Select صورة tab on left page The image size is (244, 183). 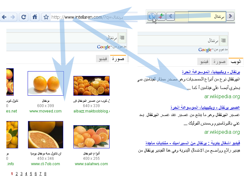[x=118, y=59]
